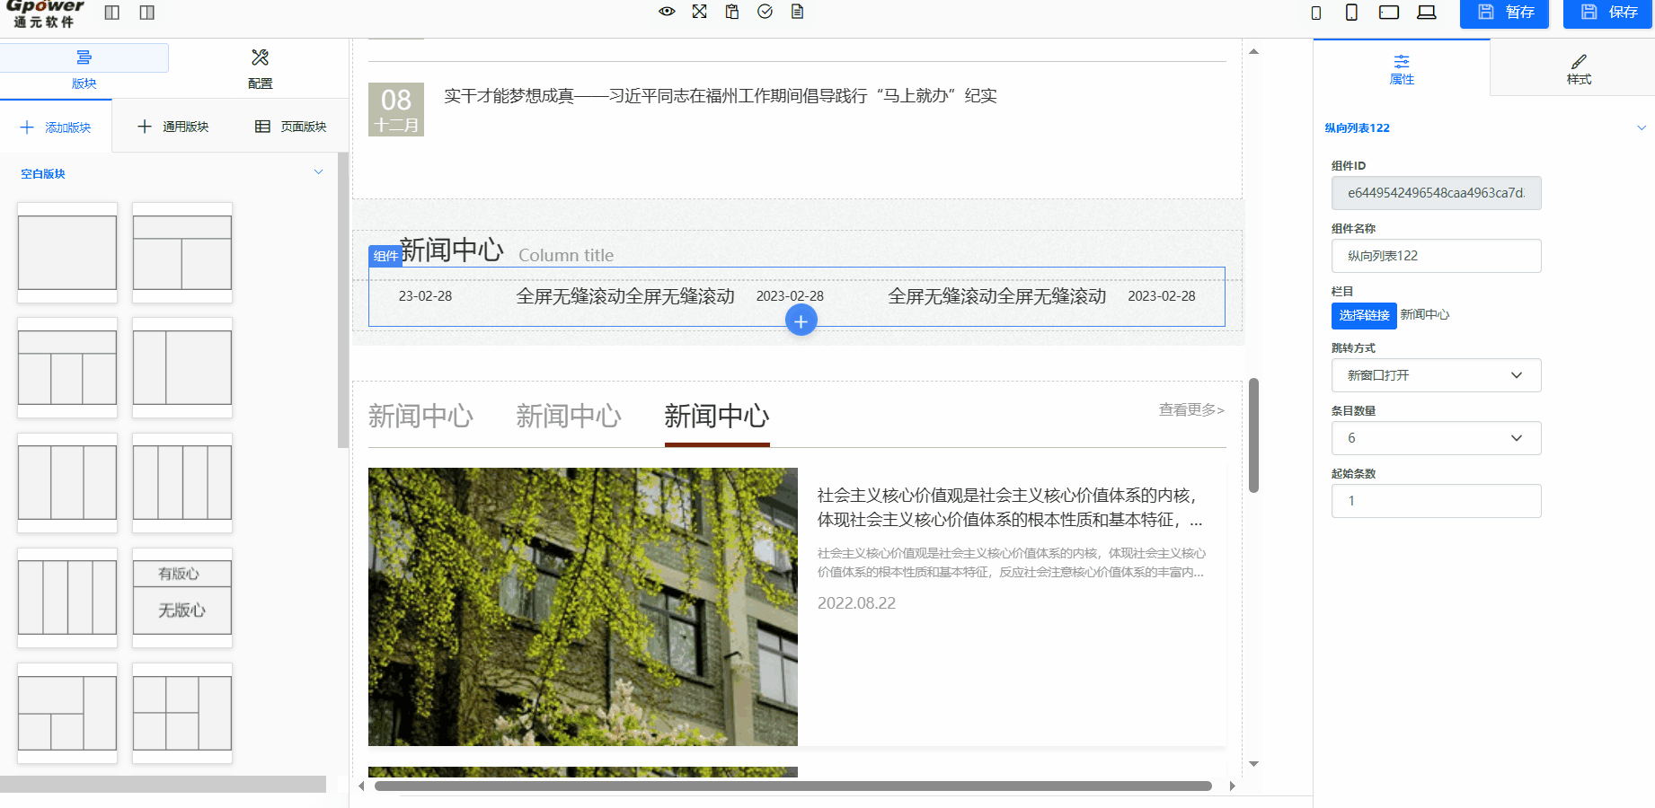
Task: Select the 添加版块 sub-tab
Action: (56, 127)
